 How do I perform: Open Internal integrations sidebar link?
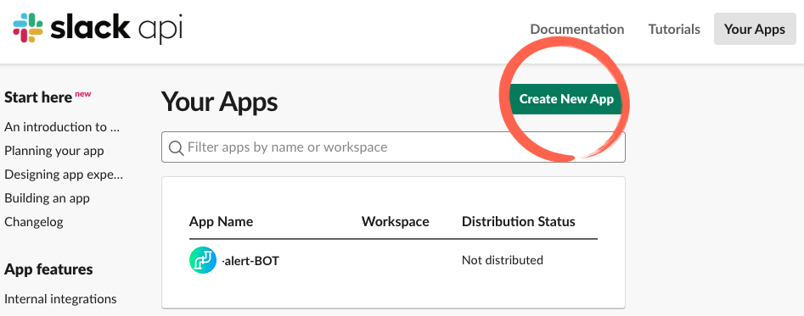pos(60,298)
